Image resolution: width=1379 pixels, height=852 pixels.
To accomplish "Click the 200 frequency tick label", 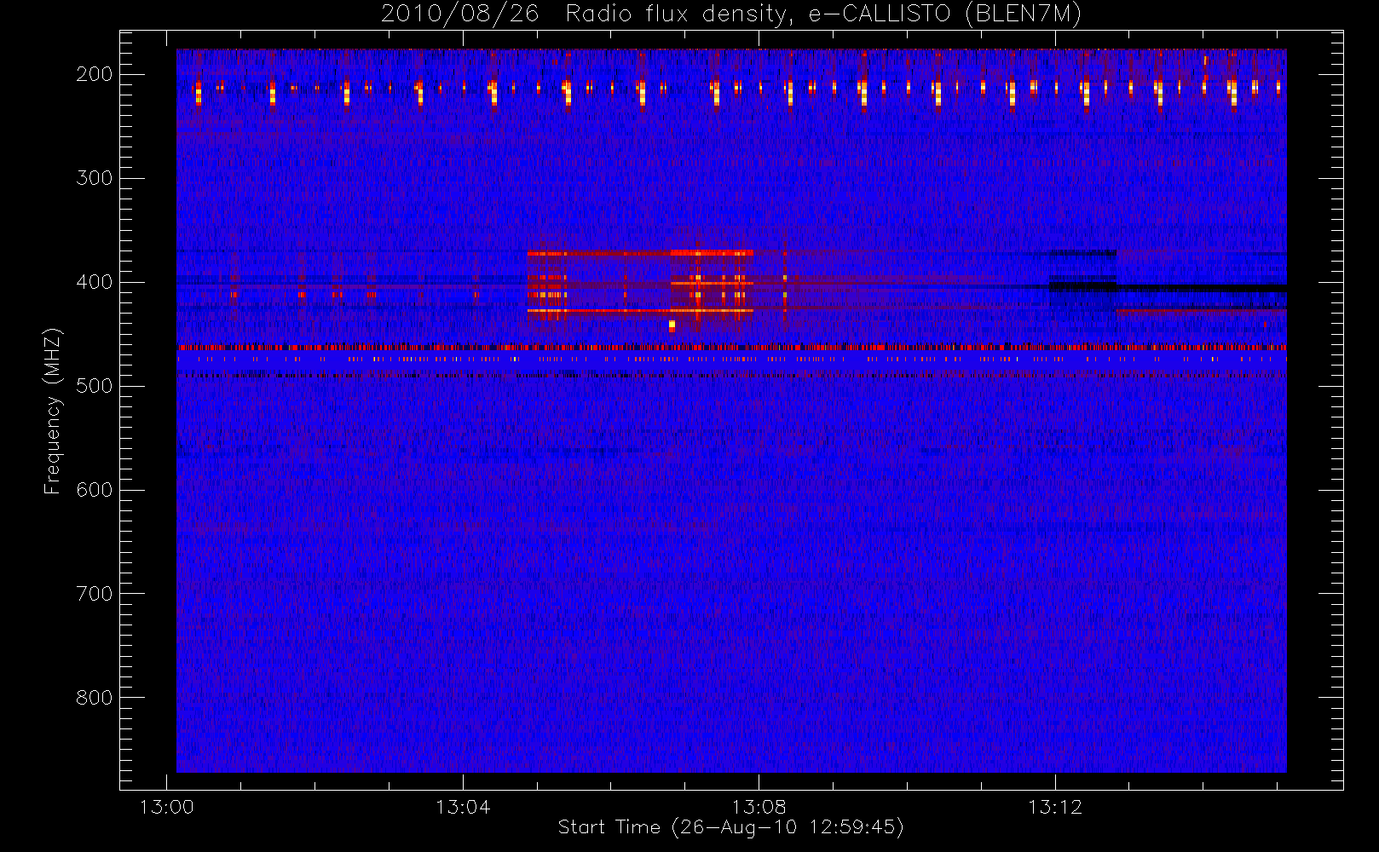I will click(95, 74).
